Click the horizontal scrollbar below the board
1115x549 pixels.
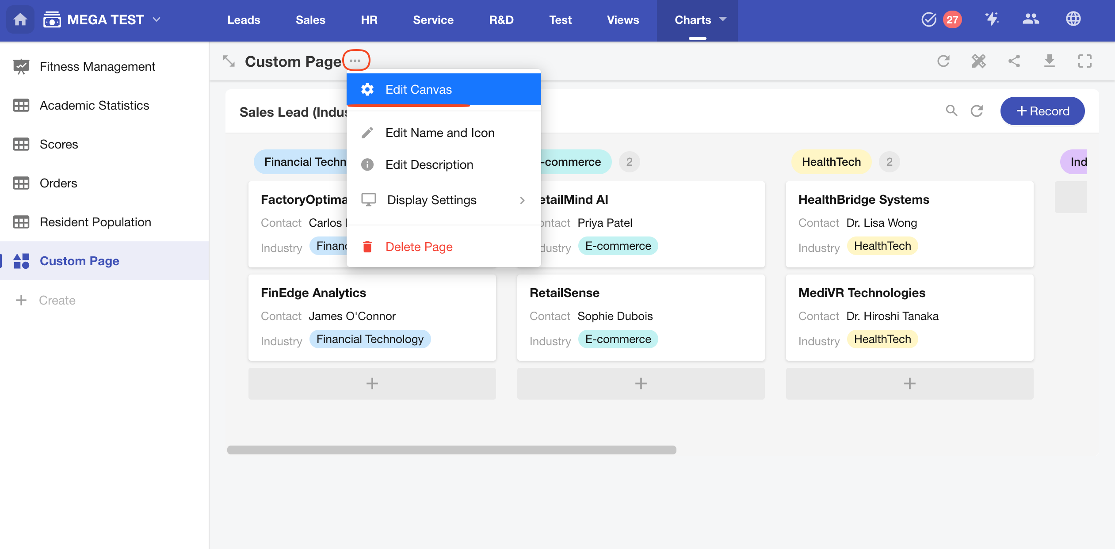tap(451, 450)
